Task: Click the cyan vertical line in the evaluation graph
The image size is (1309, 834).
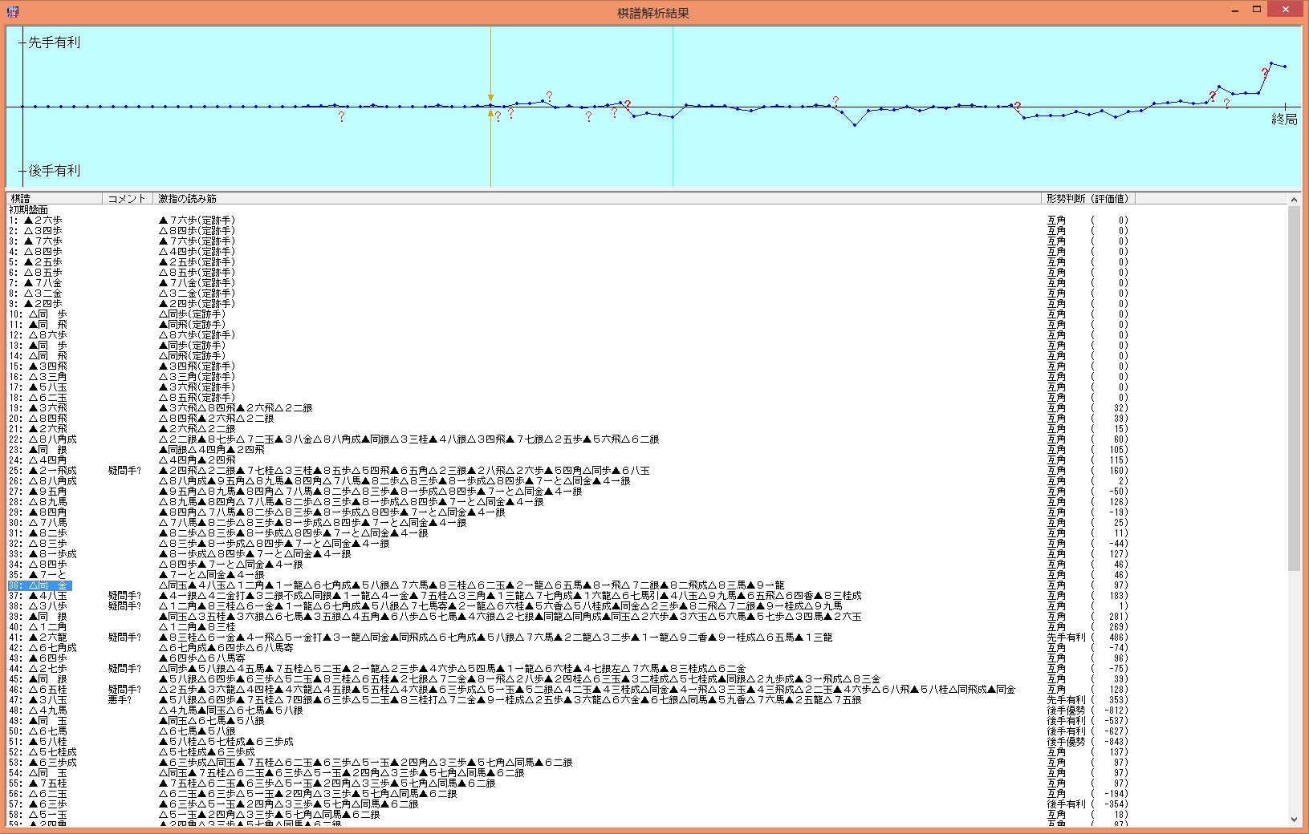Action: click(x=673, y=144)
